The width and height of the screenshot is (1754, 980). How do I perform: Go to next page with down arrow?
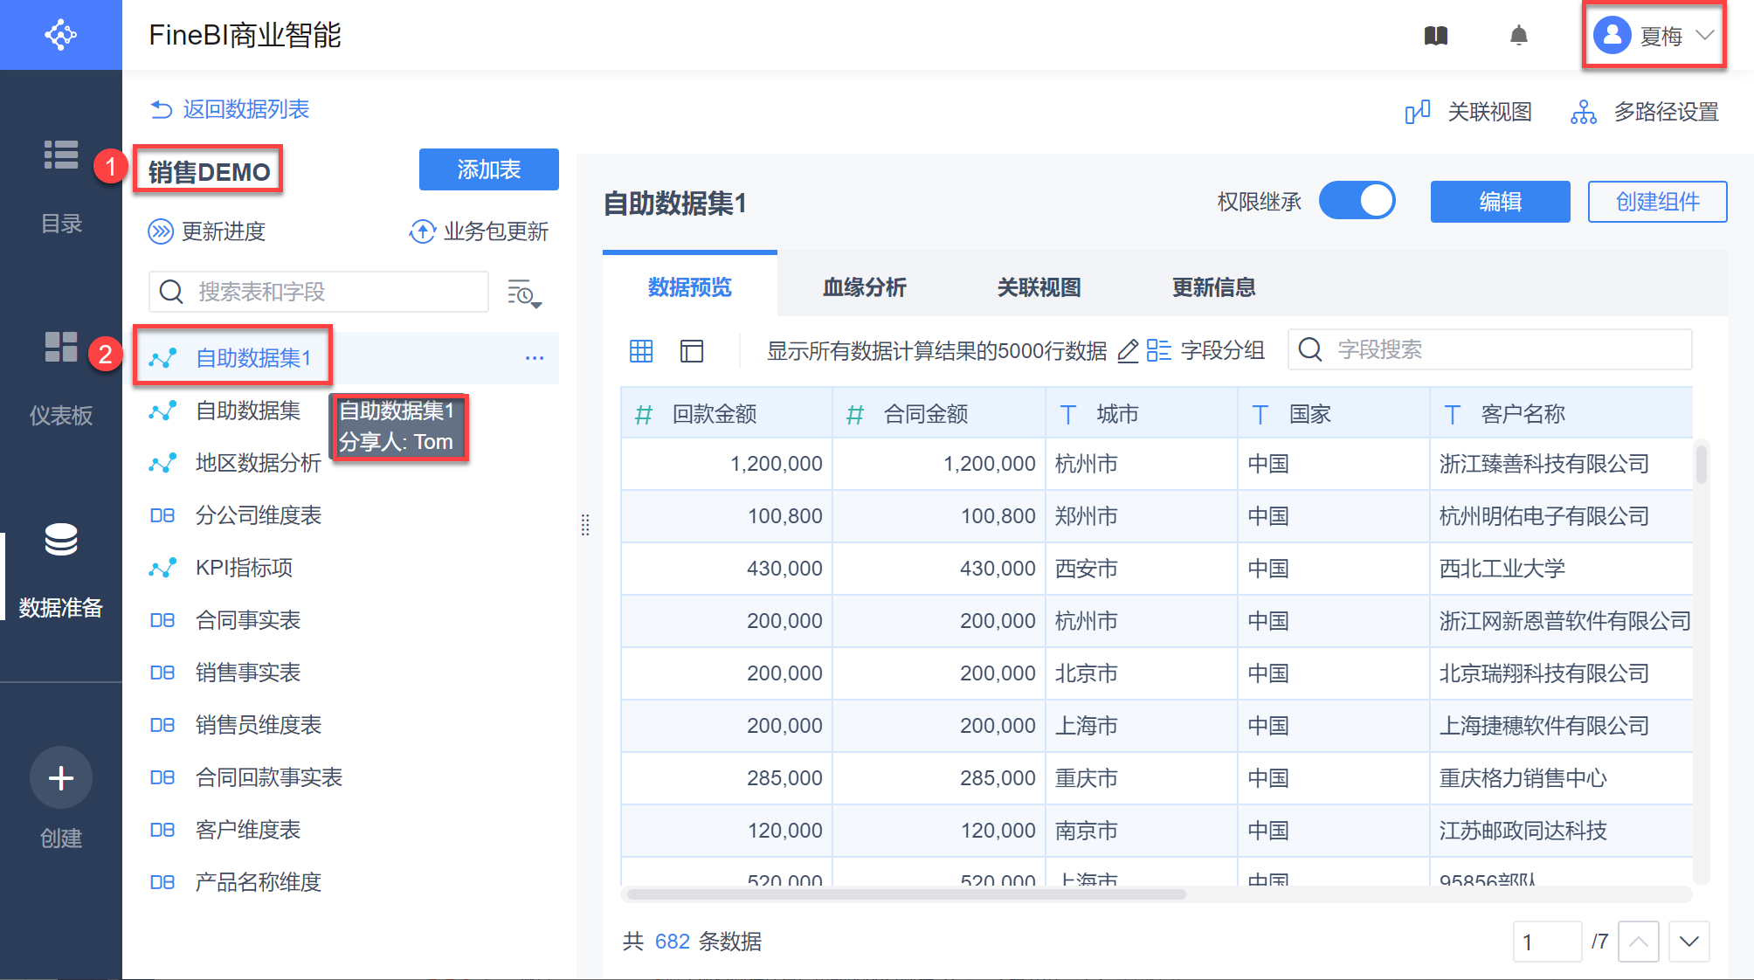(1688, 942)
